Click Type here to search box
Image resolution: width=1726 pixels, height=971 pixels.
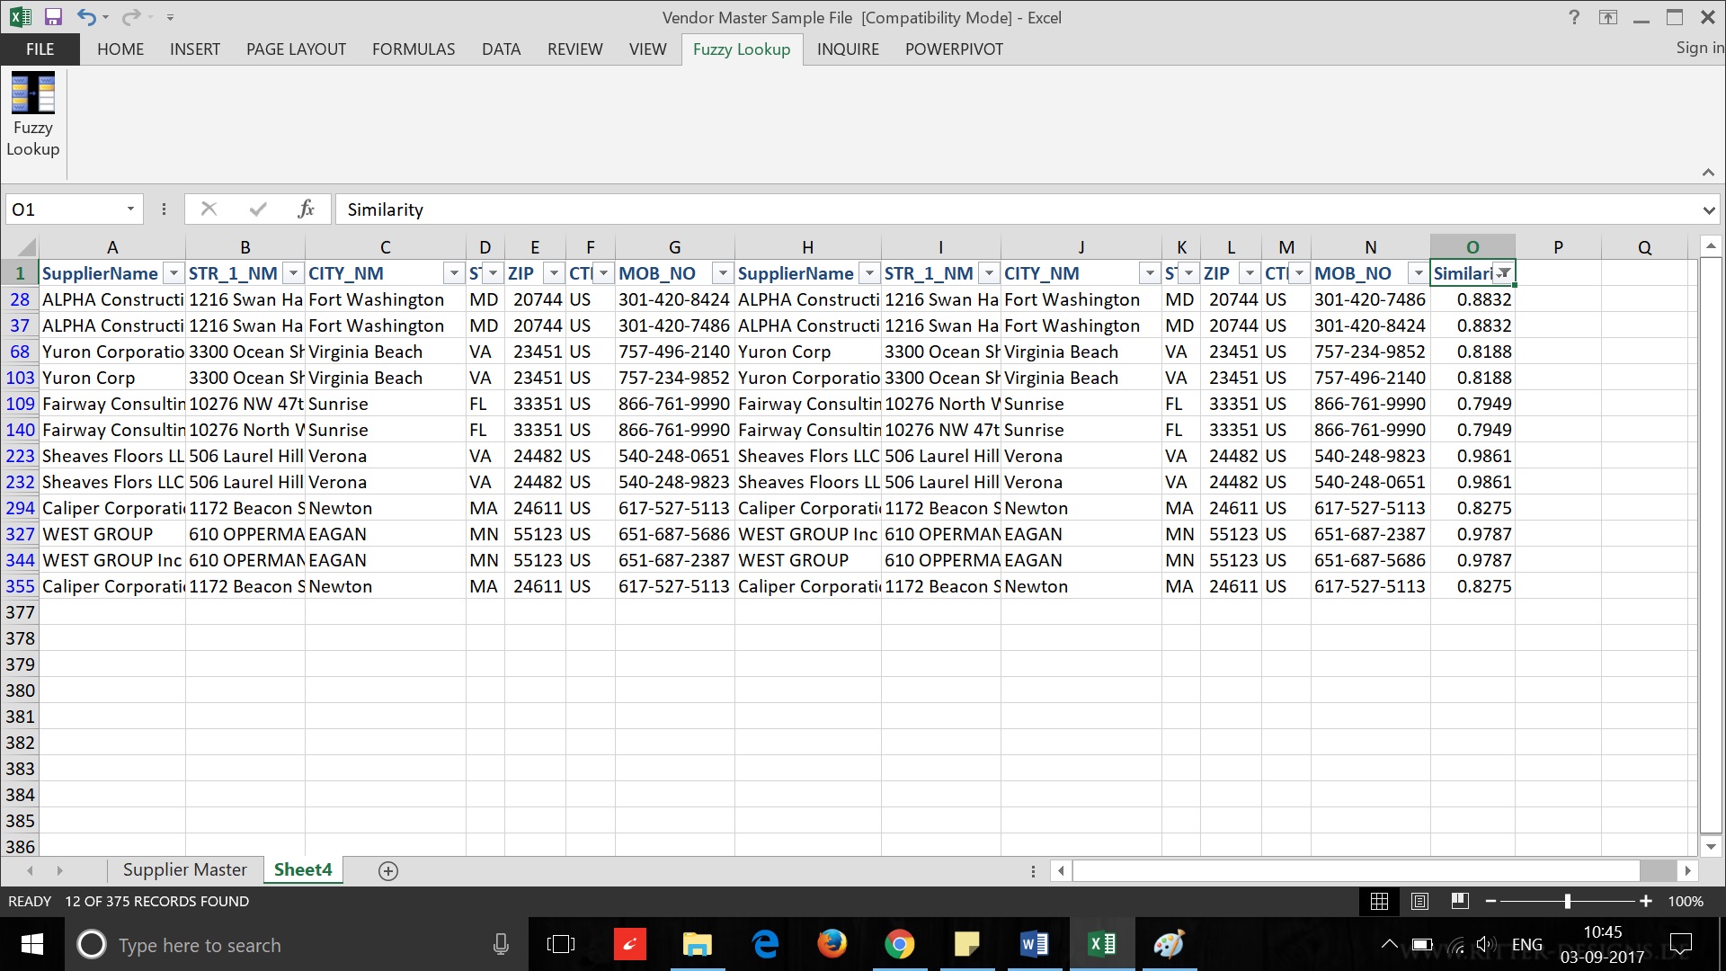point(297,944)
